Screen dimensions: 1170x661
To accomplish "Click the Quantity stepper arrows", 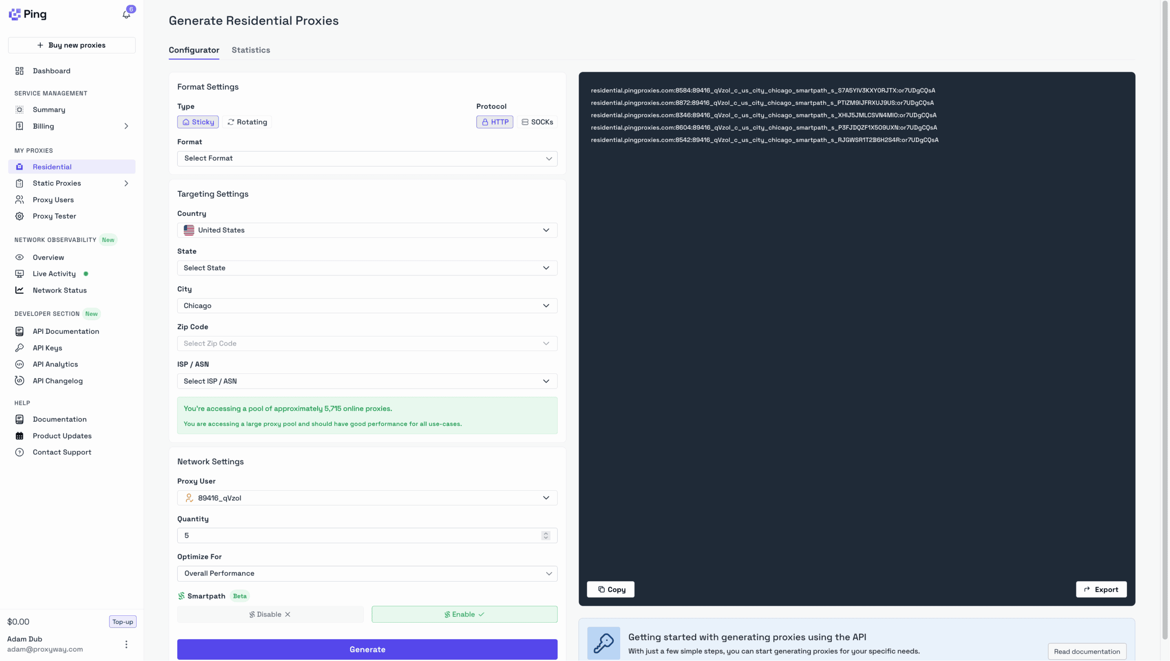I will pos(546,535).
